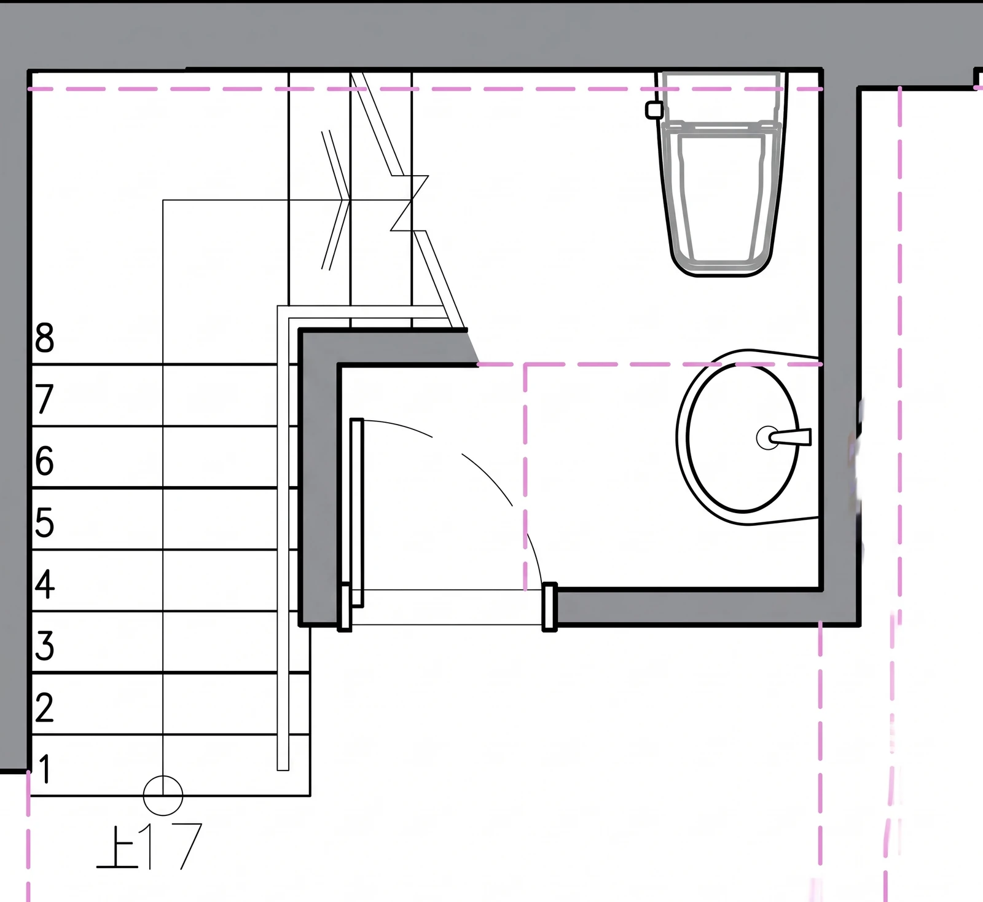
Task: Click stair step number 2
Action: (x=45, y=707)
